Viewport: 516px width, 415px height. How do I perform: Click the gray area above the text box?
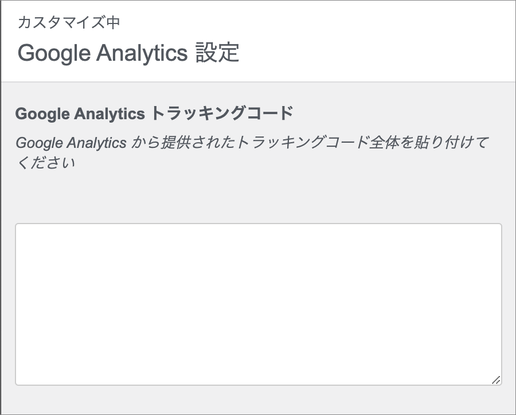pos(258,198)
